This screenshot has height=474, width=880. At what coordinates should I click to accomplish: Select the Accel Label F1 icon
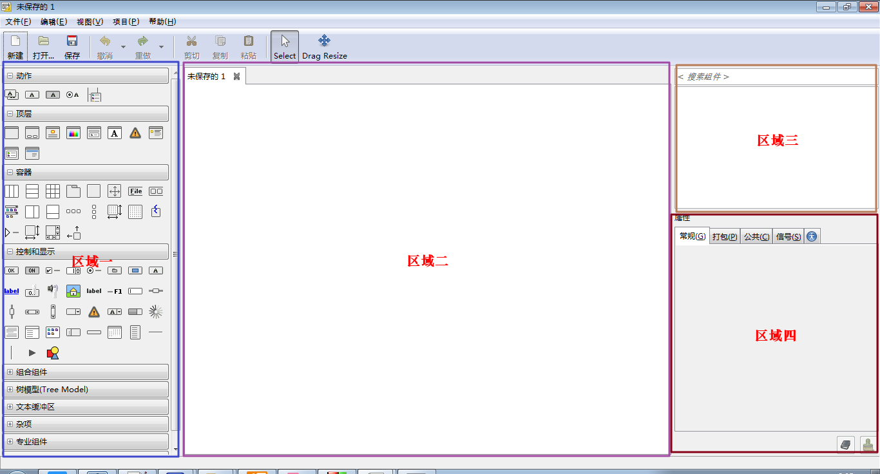click(115, 291)
